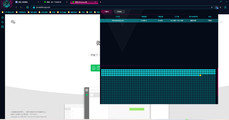The height and width of the screenshot is (120, 229).
Task: Open the hamburger main menu
Action: pyautogui.click(x=225, y=7)
